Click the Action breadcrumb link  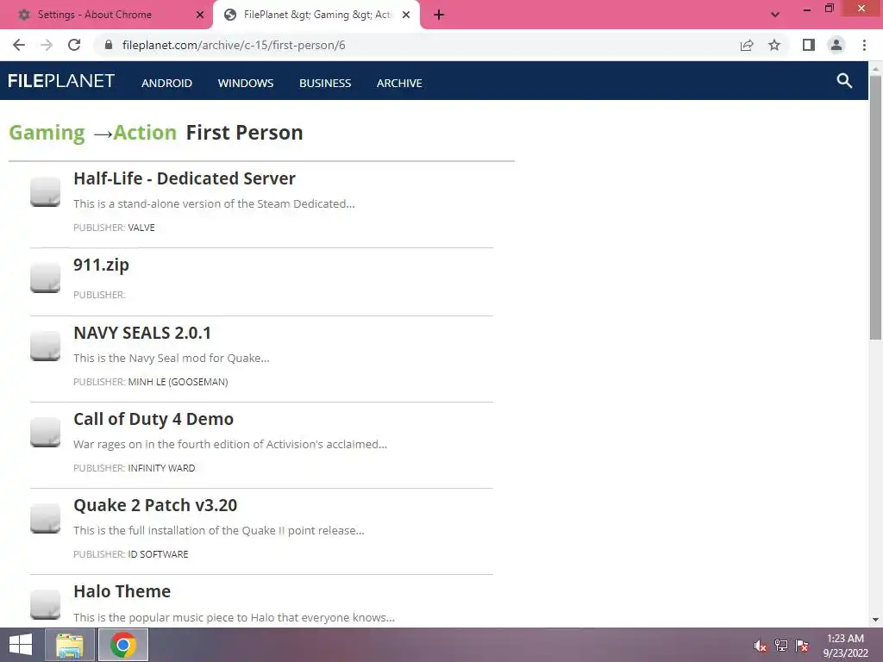coord(145,133)
